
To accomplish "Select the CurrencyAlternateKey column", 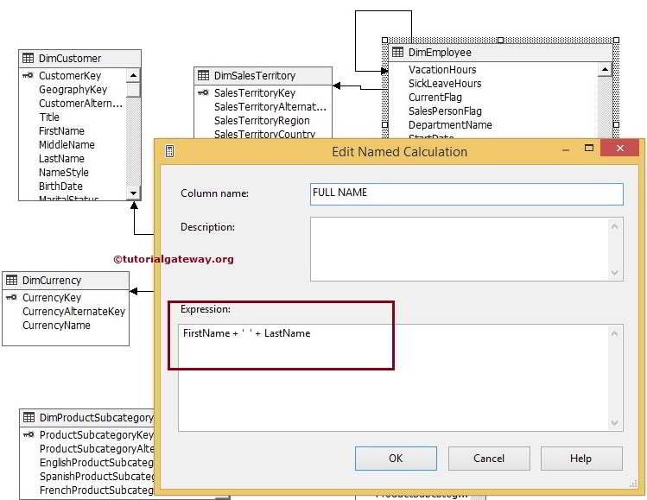I will click(74, 312).
